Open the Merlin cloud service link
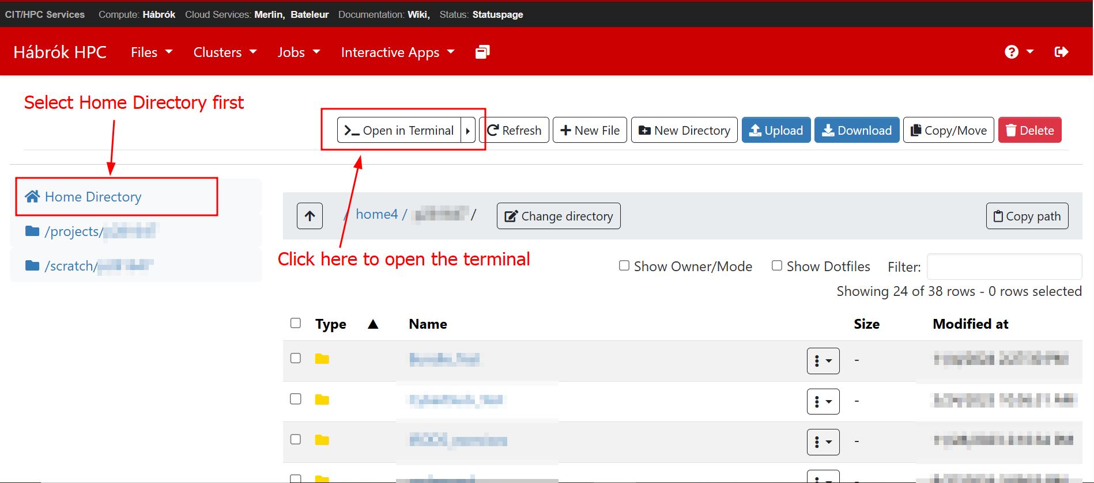Viewport: 1094px width, 483px height. coord(270,14)
